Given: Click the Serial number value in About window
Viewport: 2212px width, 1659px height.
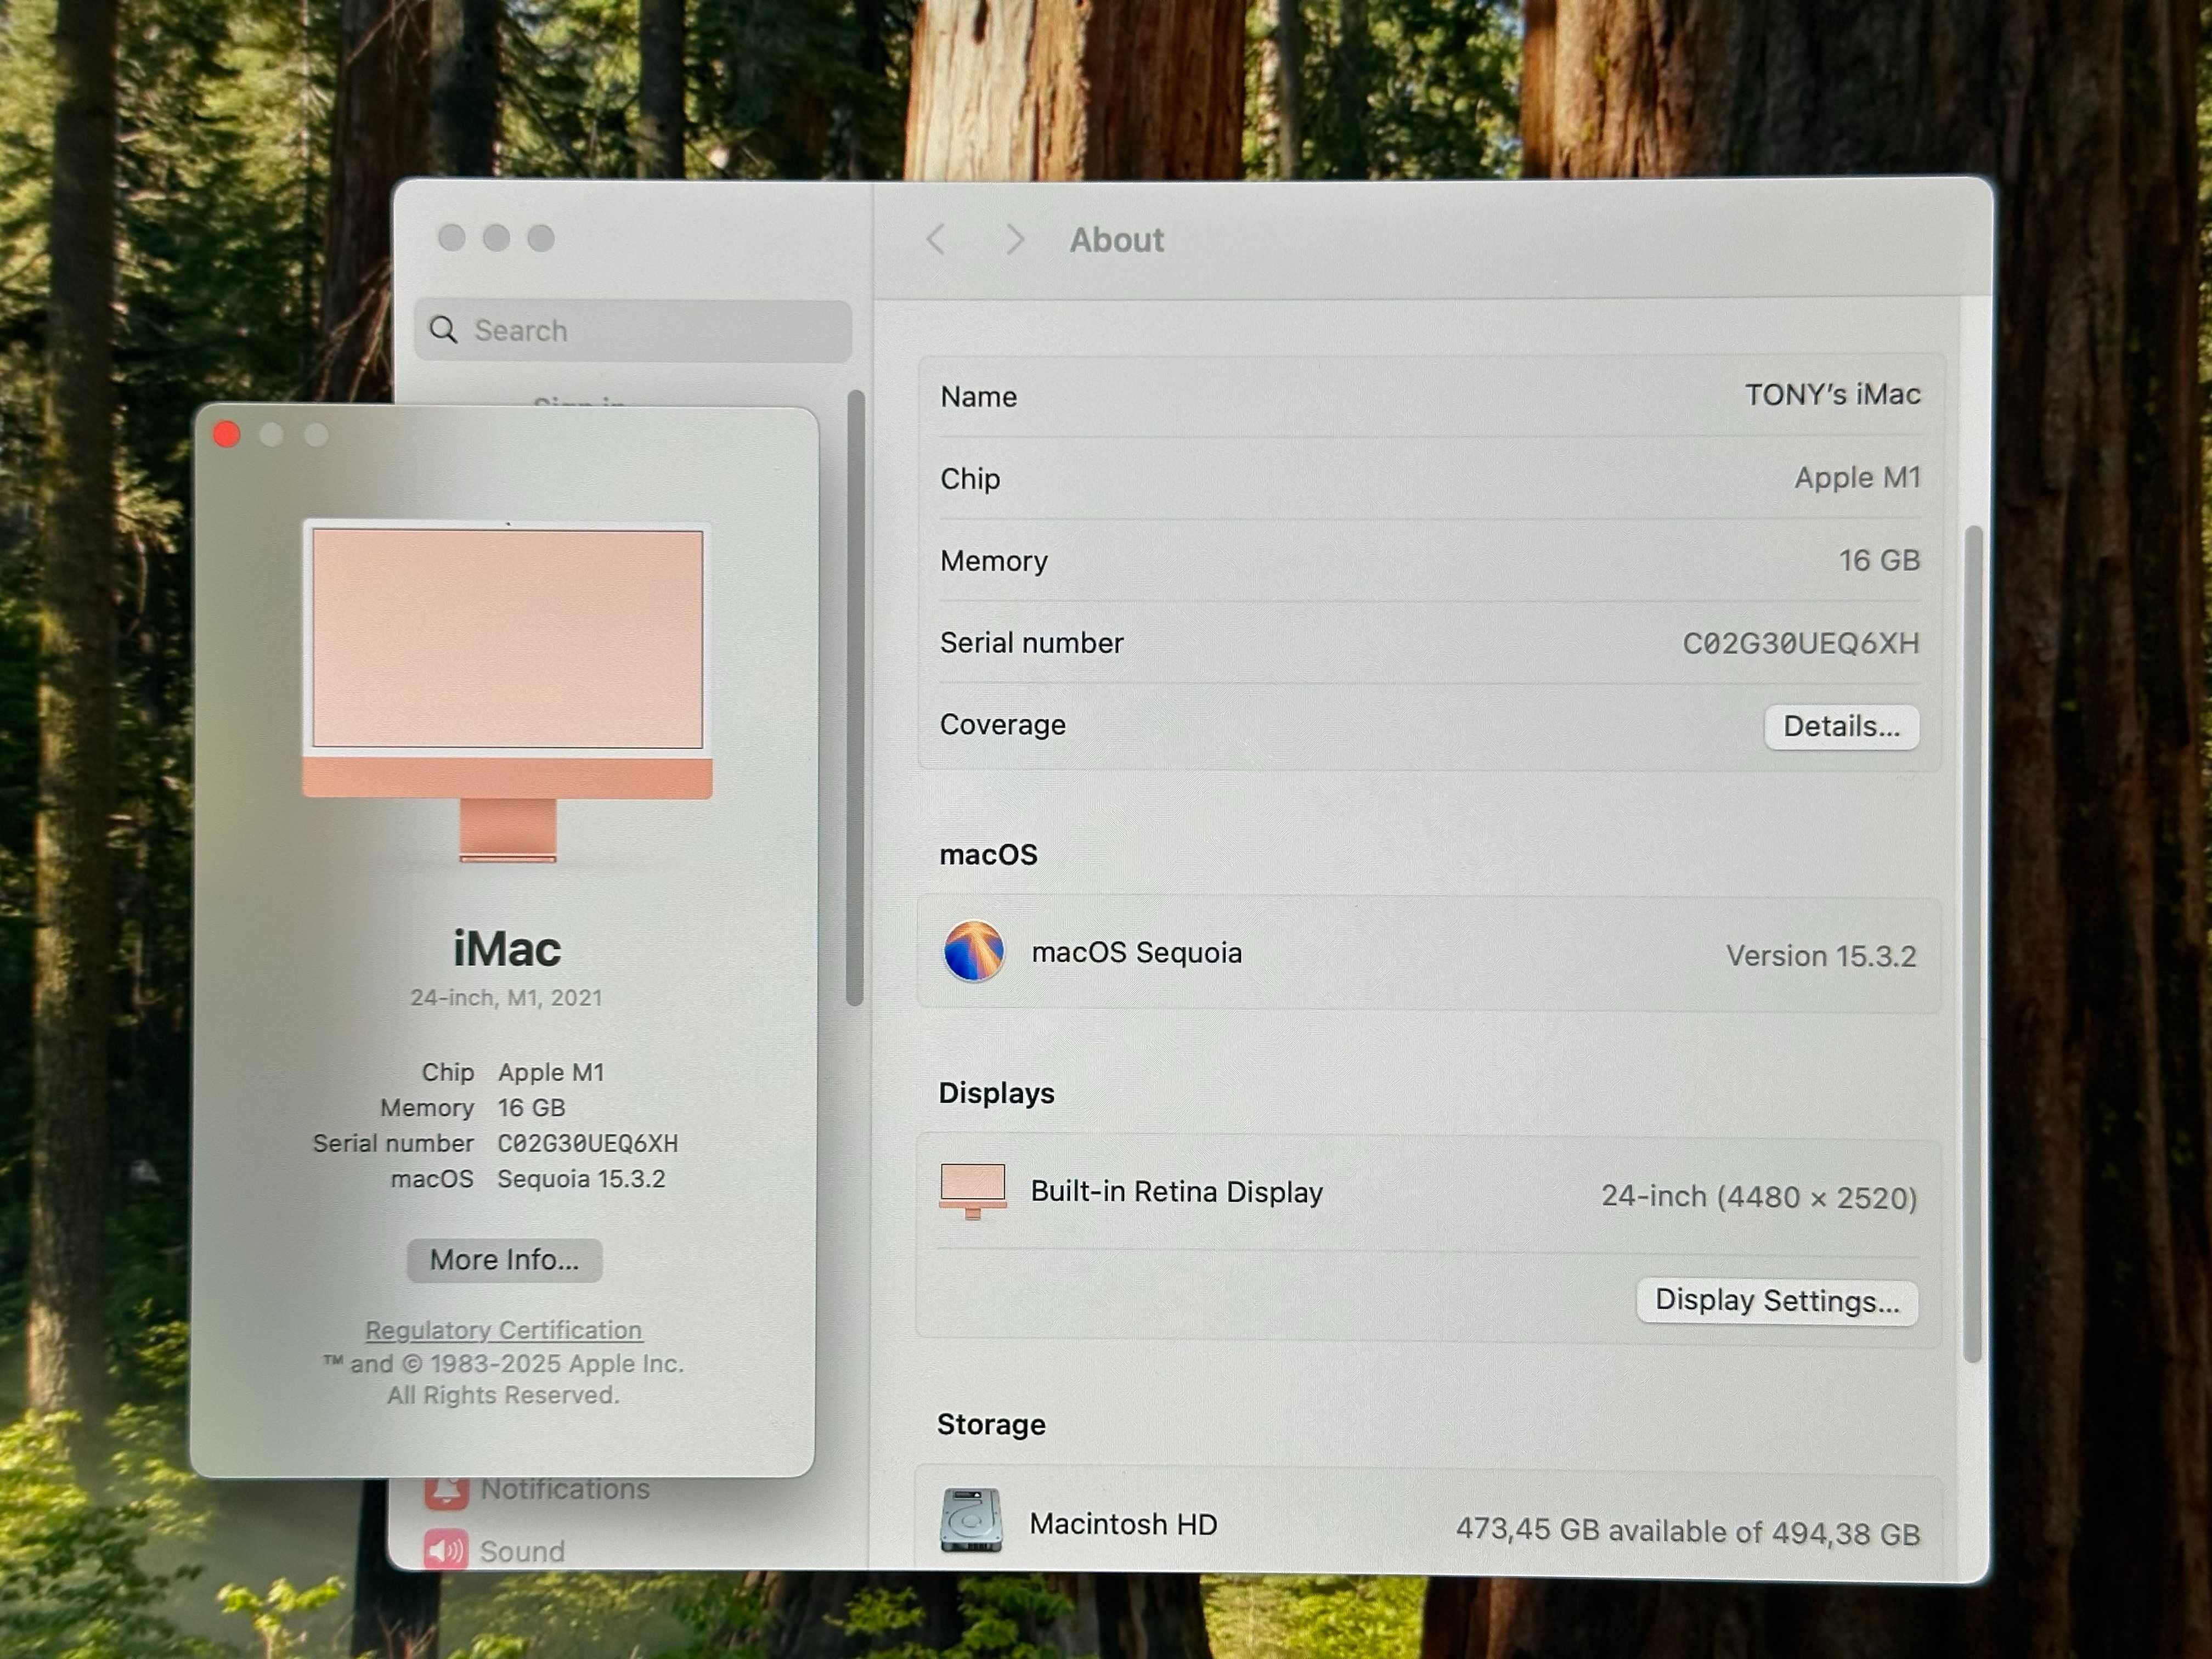Looking at the screenshot, I should pos(588,1143).
